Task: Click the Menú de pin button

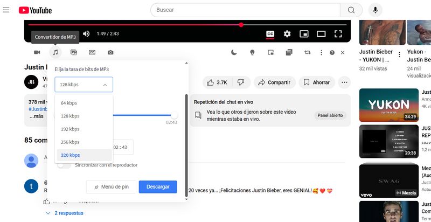Action: pyautogui.click(x=111, y=187)
